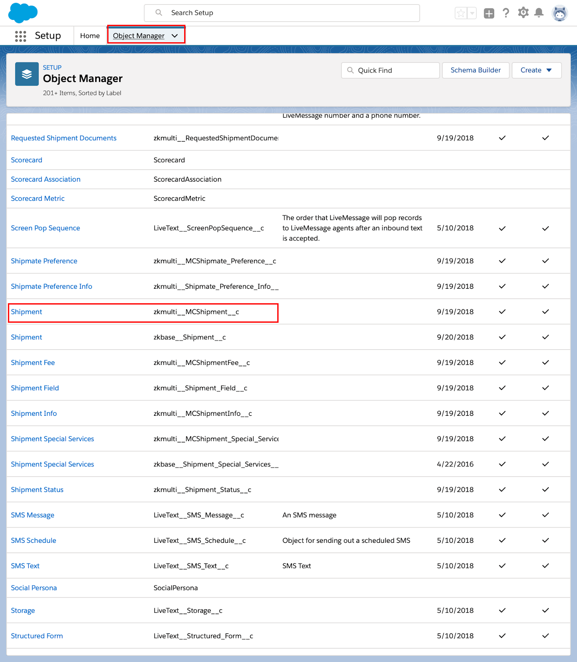
Task: Open the Social Persona object
Action: 34,588
